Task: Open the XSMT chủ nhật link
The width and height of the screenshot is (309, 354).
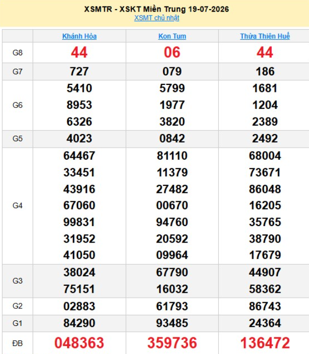Action: tap(157, 18)
